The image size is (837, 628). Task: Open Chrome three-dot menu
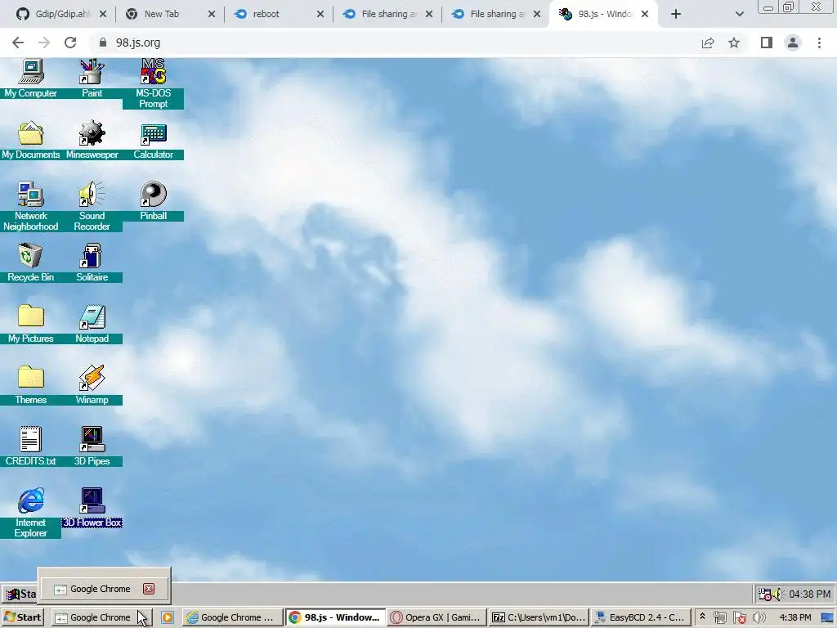(x=819, y=43)
